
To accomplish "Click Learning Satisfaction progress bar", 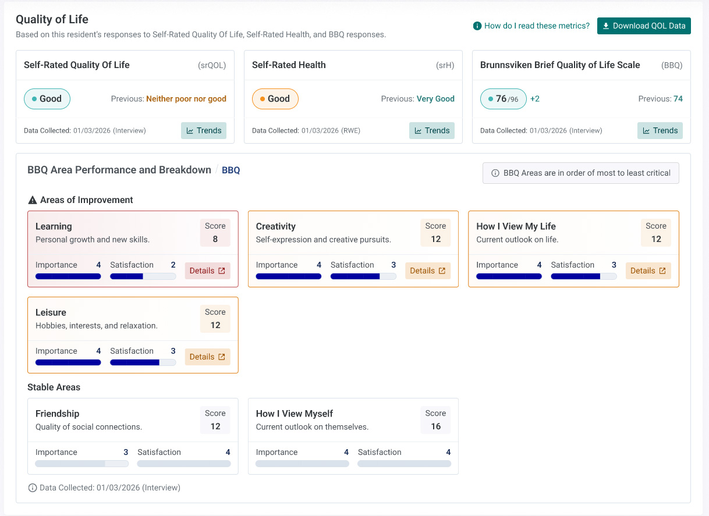I will click(143, 276).
